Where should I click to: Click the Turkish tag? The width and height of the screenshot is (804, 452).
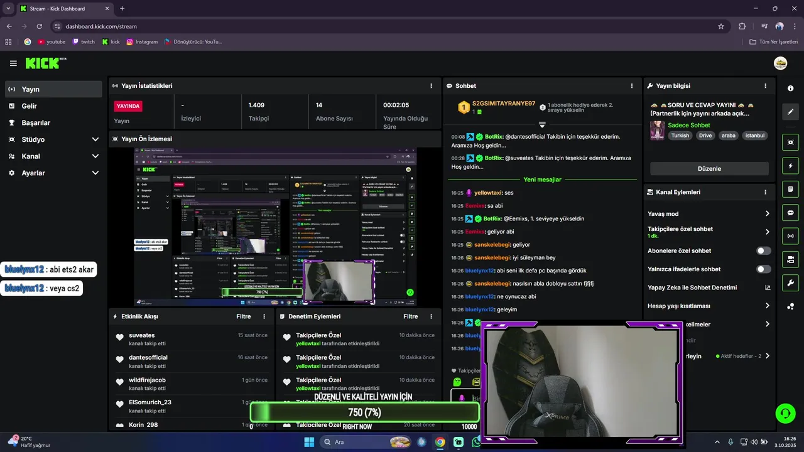coord(680,136)
